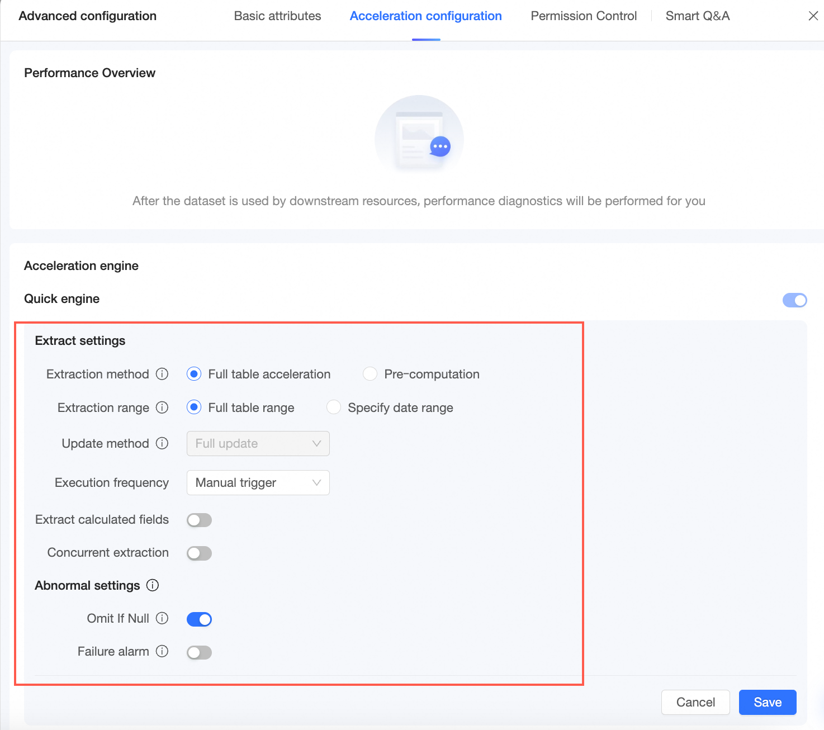
Task: Click the Abnormal settings heading text
Action: [x=87, y=585]
